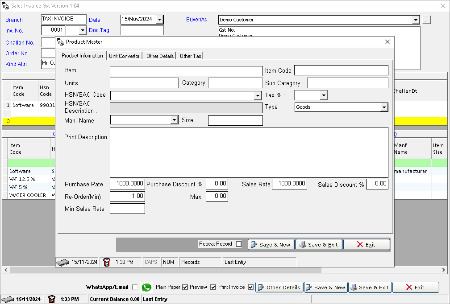Click the Min Sales Rate input field

(x=127, y=208)
